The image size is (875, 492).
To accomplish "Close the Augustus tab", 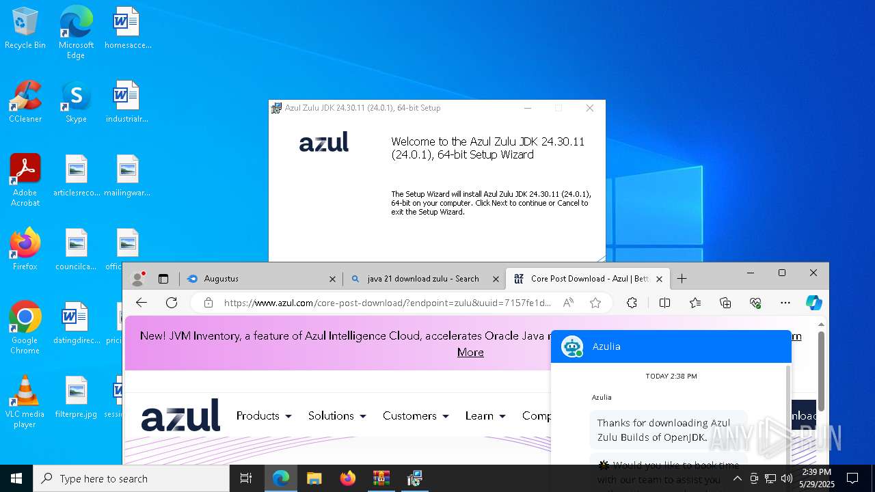I will pos(333,279).
